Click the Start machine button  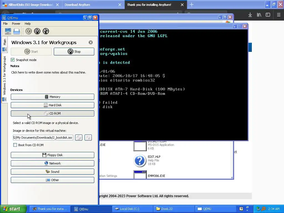click(31, 52)
